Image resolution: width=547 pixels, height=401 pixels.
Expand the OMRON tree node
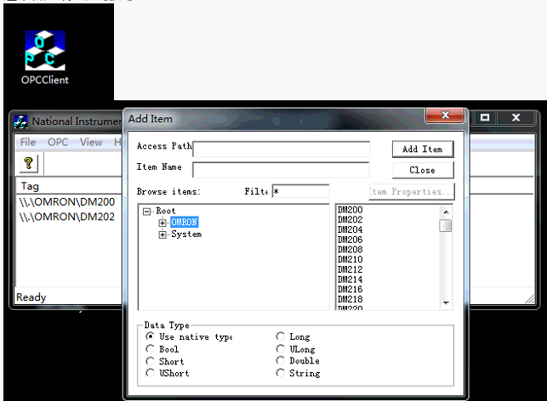pos(162,223)
